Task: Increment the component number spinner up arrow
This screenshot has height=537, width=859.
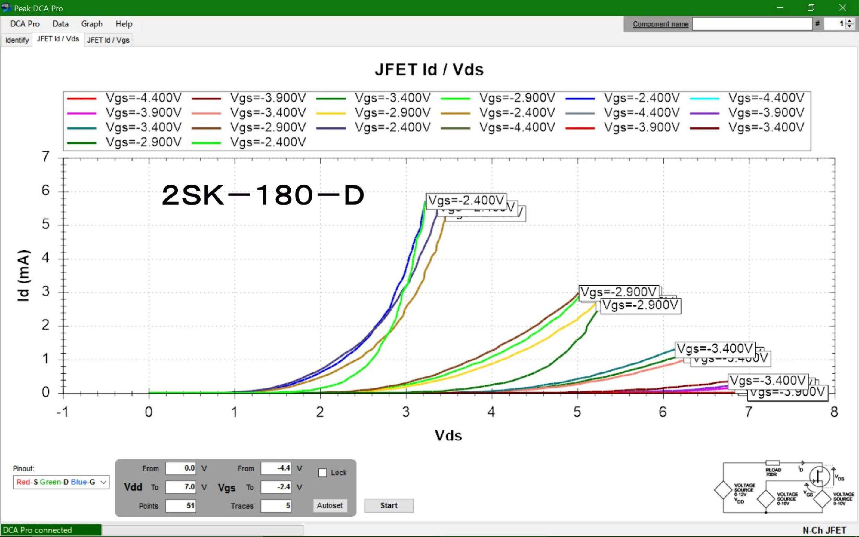Action: pyautogui.click(x=849, y=21)
